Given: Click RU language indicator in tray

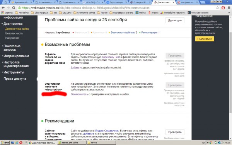Looking at the screenshot, I should 203,143.
